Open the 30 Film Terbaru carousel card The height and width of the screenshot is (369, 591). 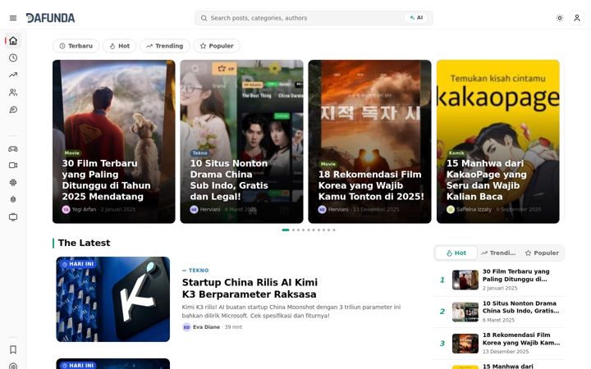114,142
